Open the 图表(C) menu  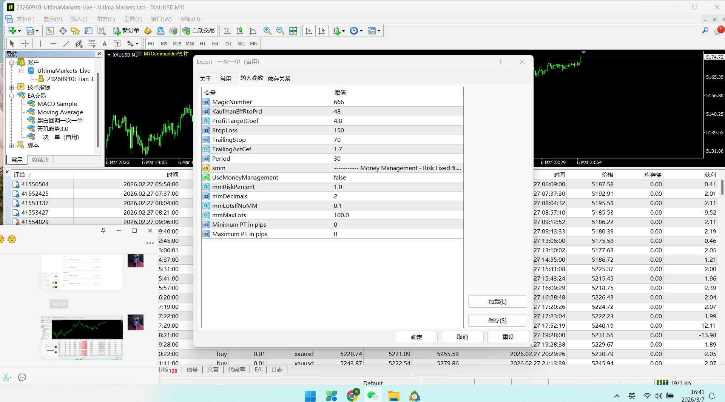(105, 19)
